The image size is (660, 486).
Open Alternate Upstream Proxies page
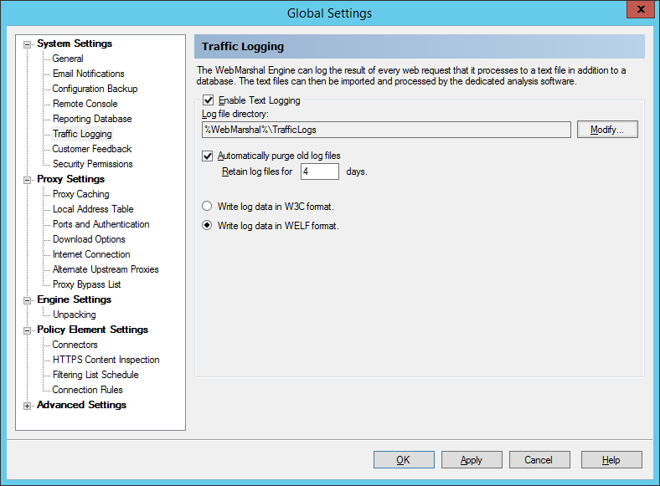(x=106, y=269)
